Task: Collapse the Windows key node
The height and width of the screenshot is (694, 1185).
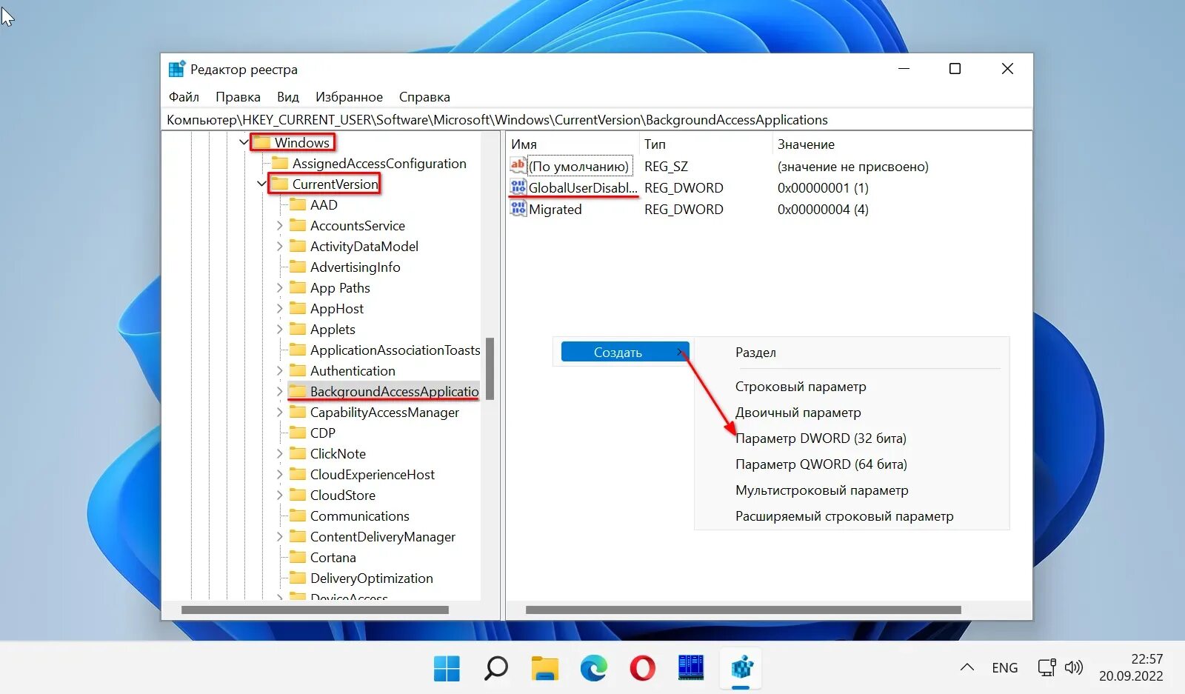Action: coord(244,141)
